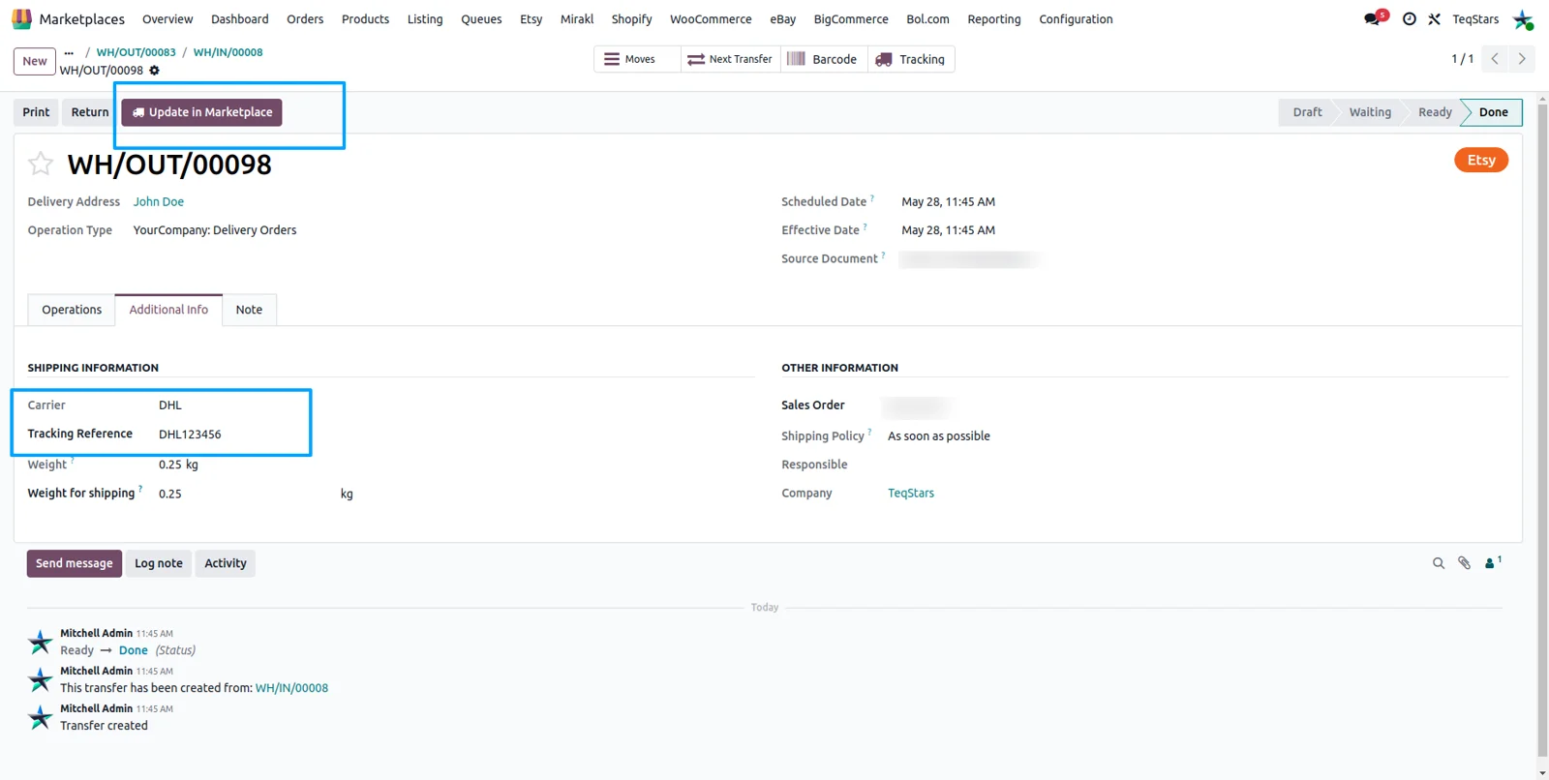The width and height of the screenshot is (1549, 780).
Task: Expand the breadcrumb ellipsis
Action: (x=69, y=52)
